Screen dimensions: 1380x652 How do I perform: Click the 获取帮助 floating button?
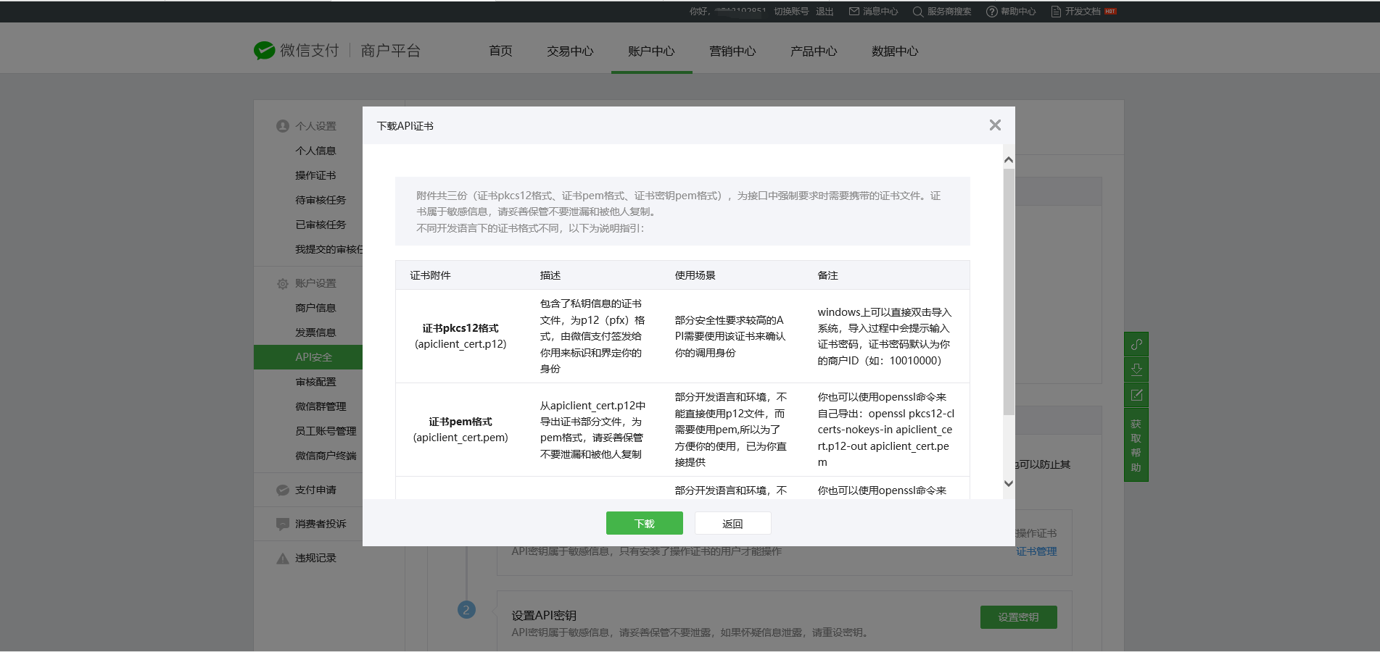pyautogui.click(x=1136, y=445)
